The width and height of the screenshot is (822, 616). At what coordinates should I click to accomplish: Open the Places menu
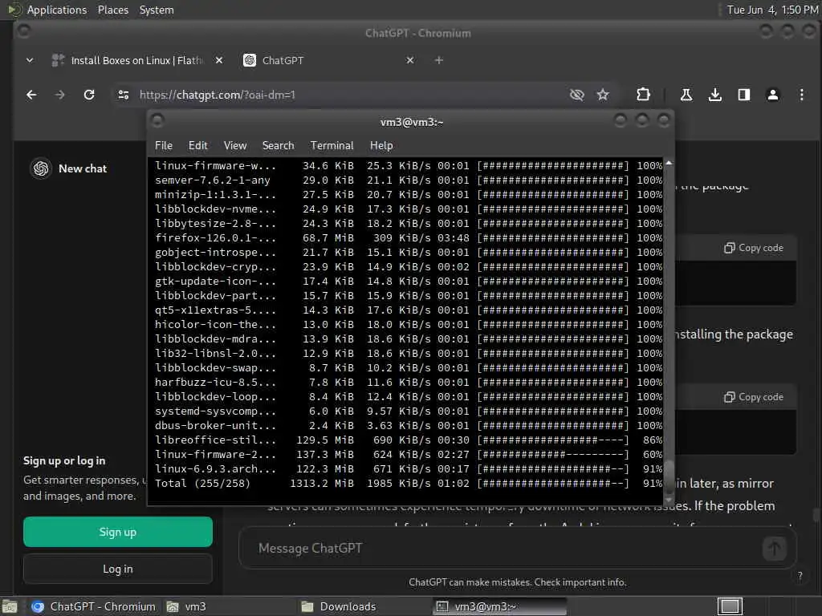coord(112,10)
